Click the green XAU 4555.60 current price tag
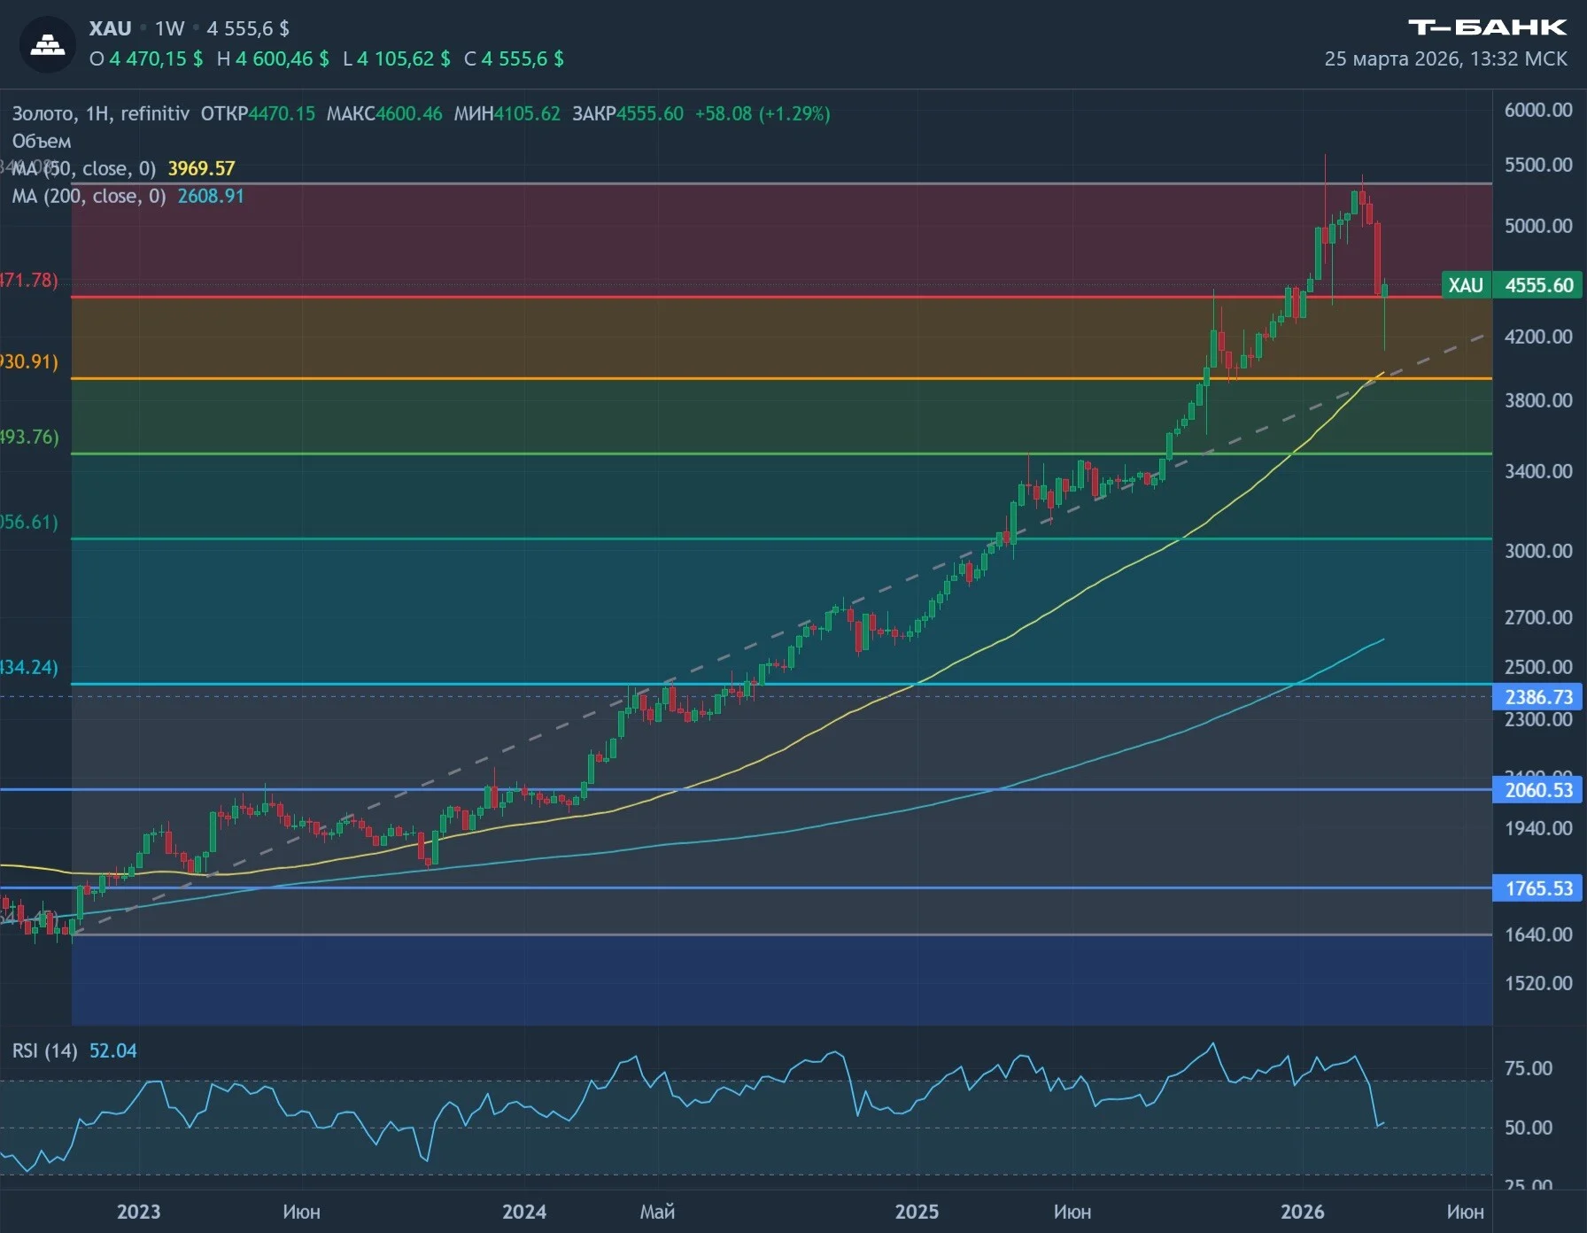1587x1233 pixels. click(x=1512, y=285)
